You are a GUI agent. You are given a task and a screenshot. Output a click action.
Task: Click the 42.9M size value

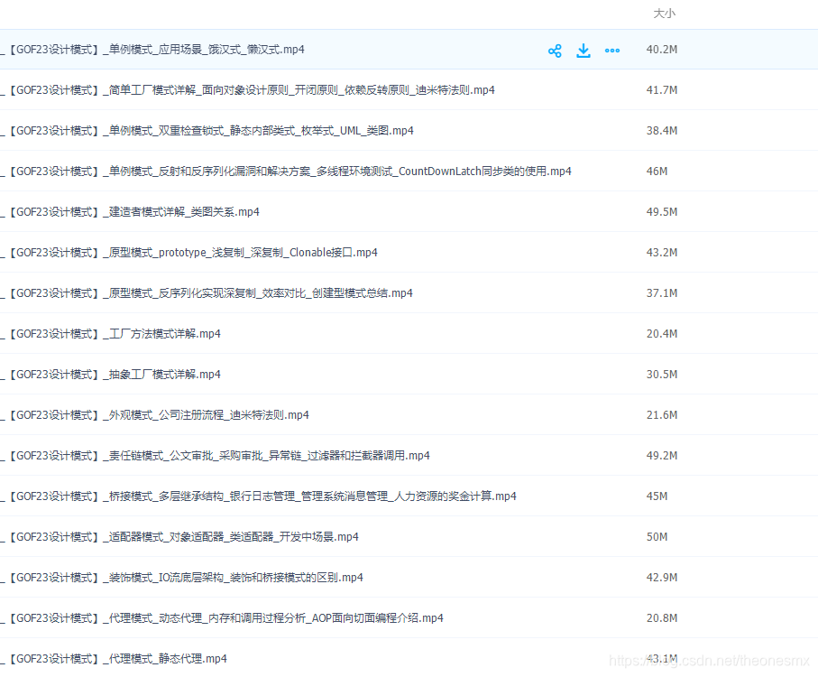[661, 579]
